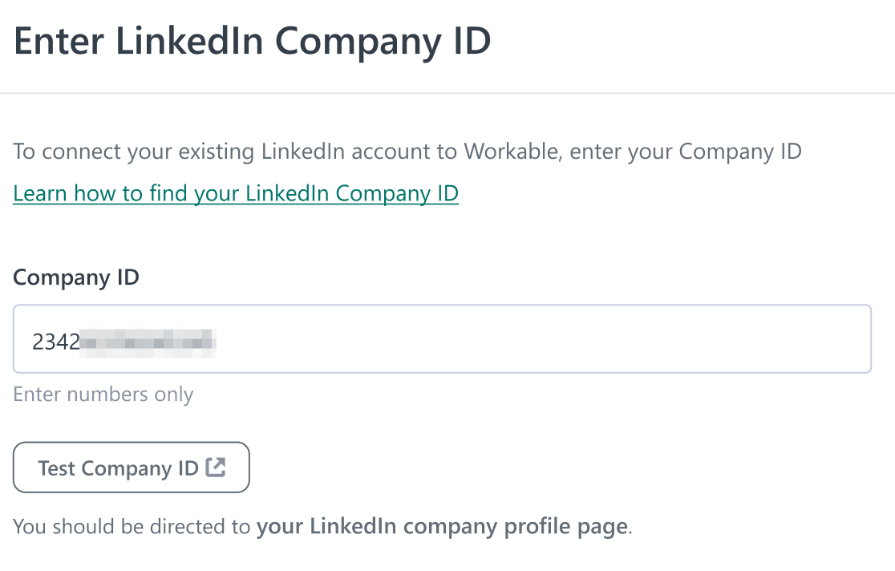Click Company ID at the end of the help link
This screenshot has width=895, height=571.
coord(397,193)
